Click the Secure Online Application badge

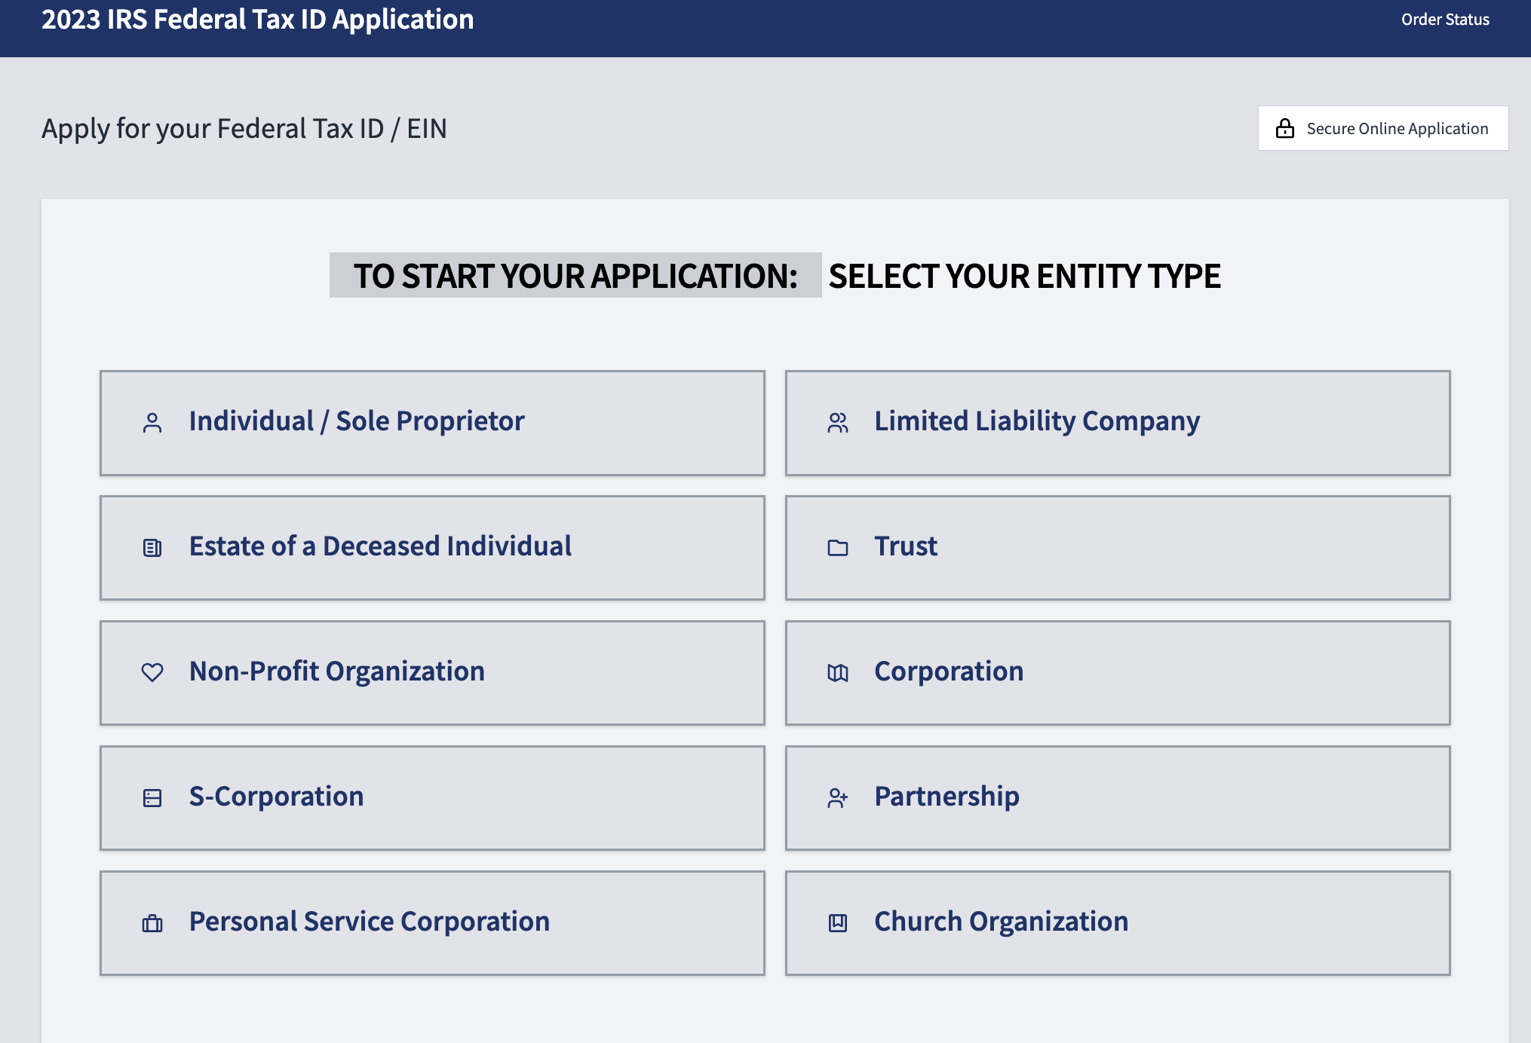coord(1383,128)
